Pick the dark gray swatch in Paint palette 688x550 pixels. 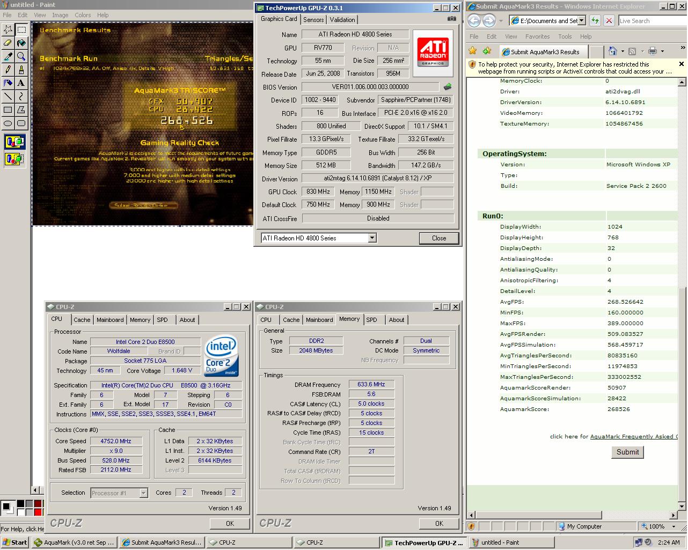coord(29,504)
